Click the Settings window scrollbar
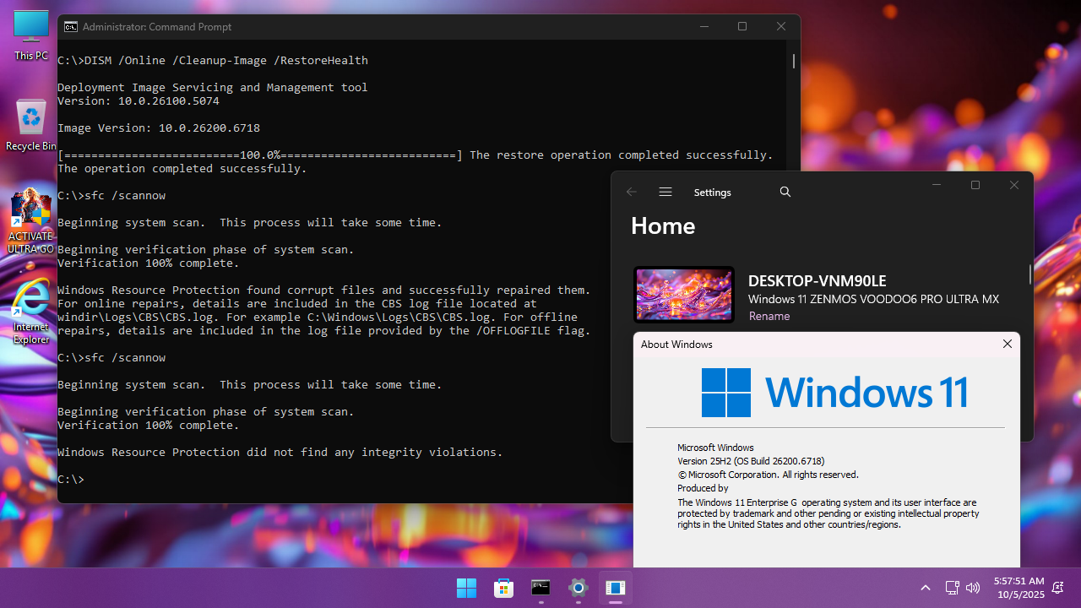Screen dimensions: 1081x608 point(1029,274)
